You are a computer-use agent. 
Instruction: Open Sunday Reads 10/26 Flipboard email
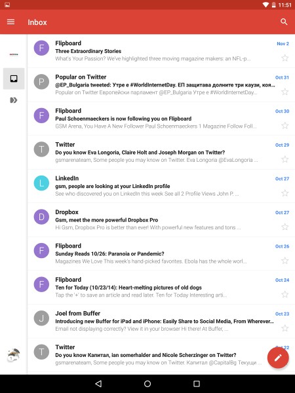tap(161, 253)
